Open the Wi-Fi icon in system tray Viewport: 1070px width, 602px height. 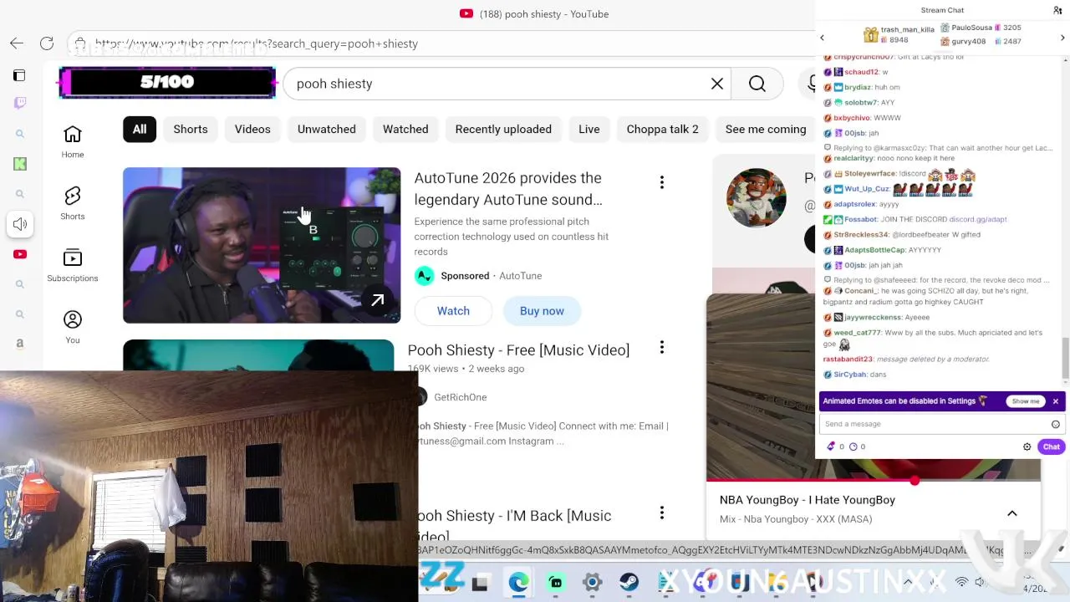click(962, 582)
